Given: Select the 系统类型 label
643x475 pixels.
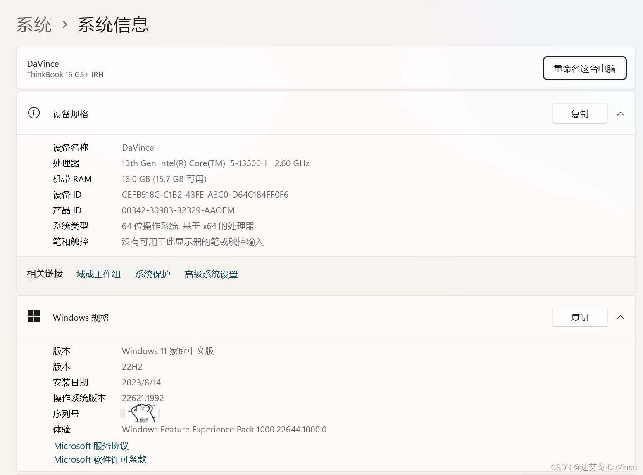Looking at the screenshot, I should [71, 226].
